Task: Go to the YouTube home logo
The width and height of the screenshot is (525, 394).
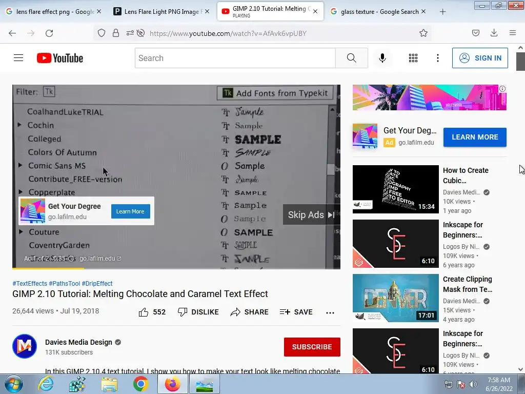Action: point(60,58)
